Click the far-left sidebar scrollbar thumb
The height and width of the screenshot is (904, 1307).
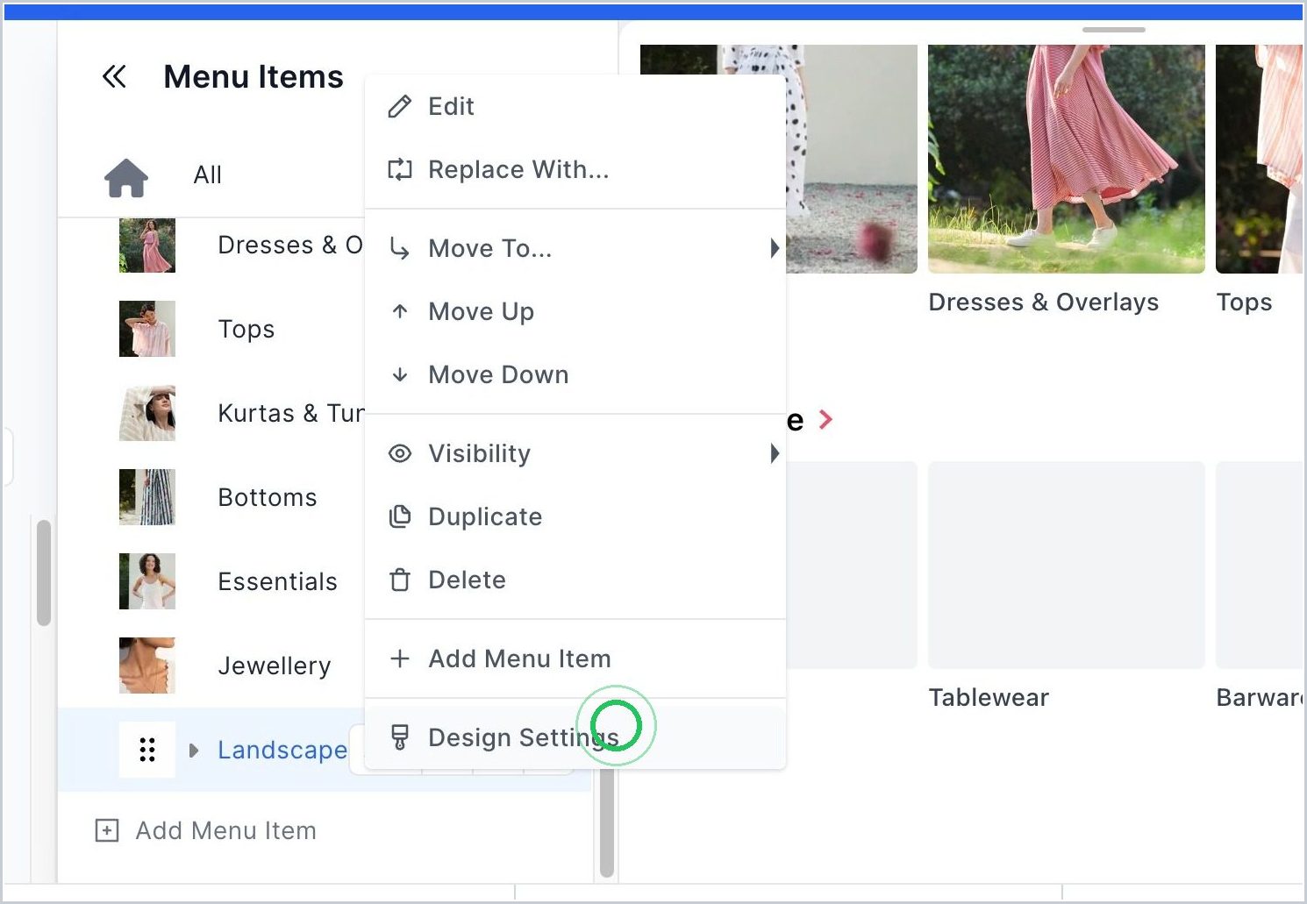[44, 573]
